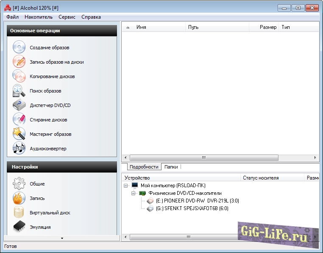Open Запись образов на диски icon

pyautogui.click(x=19, y=62)
